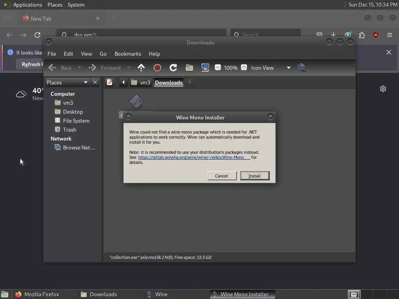This screenshot has height=299, width=399.
Task: Dismiss the Firefox notification bar
Action: 389,52
